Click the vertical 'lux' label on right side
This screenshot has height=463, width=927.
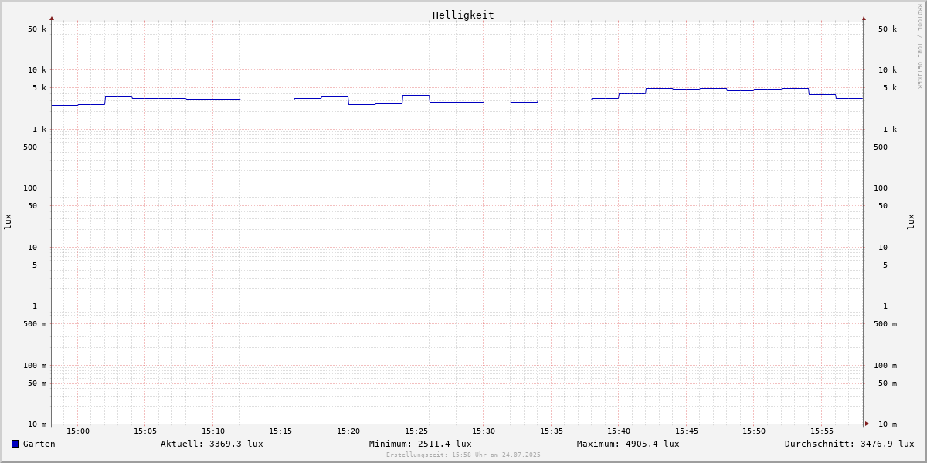(911, 221)
